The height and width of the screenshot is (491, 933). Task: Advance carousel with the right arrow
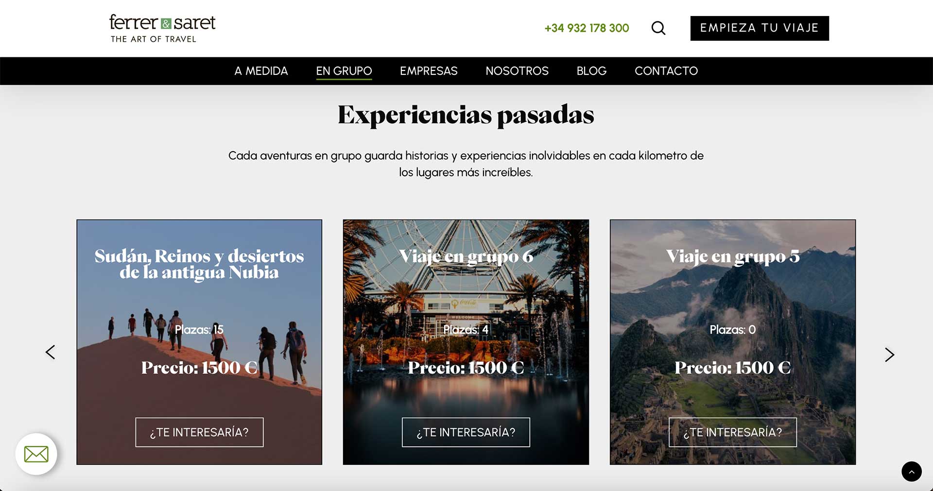pyautogui.click(x=889, y=355)
